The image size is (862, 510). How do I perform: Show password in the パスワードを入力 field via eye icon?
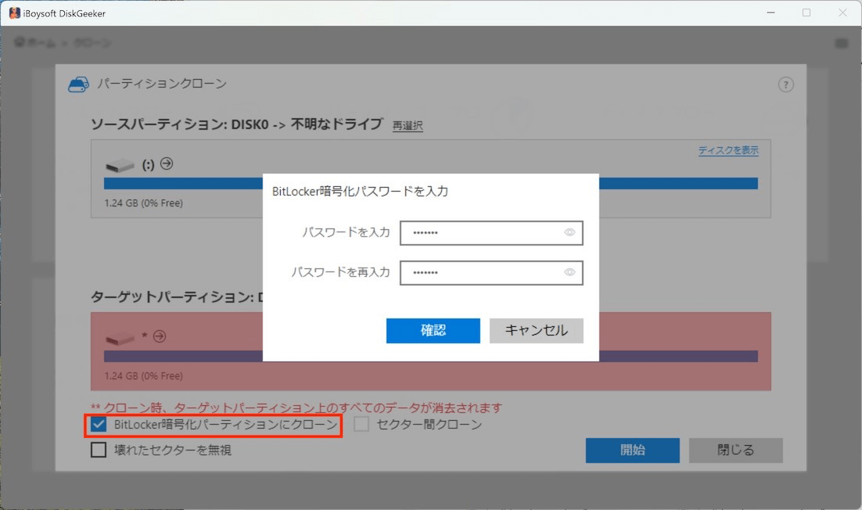click(569, 232)
